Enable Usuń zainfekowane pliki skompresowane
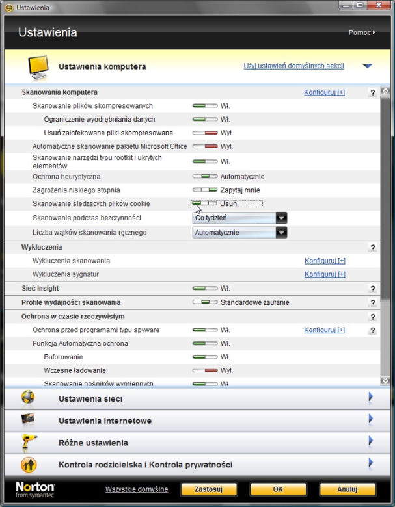This screenshot has width=395, height=507. click(205, 133)
